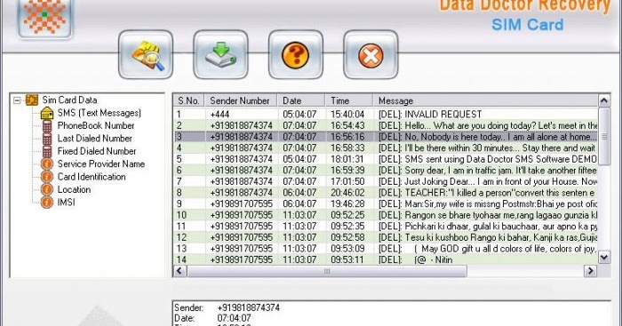Select message row 9 about missing wife
This screenshot has height=326, width=622.
(385, 203)
